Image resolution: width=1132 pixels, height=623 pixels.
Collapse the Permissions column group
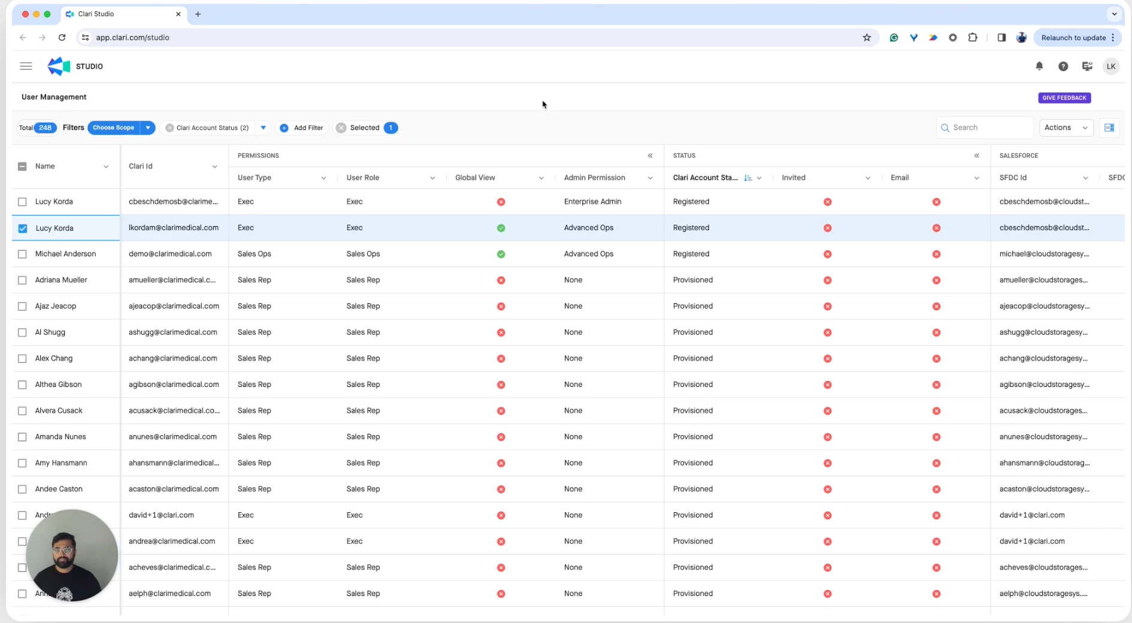pos(650,156)
